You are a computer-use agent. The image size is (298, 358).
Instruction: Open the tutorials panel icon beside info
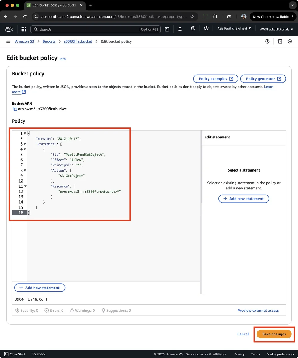(280, 41)
